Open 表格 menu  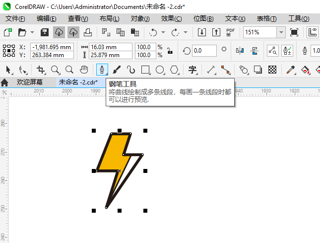coord(266,19)
